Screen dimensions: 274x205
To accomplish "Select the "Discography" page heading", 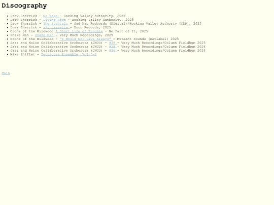I will coord(24,6).
